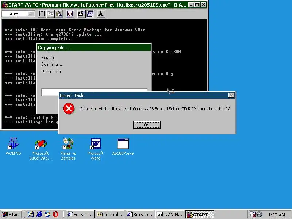Click the Font 'A' toolbar icon
Image resolution: width=292 pixels, height=219 pixels.
pos(101,14)
